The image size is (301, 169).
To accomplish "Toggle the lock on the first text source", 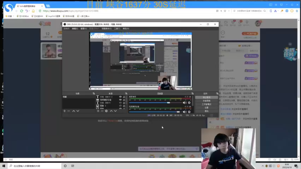I will click(124, 97).
